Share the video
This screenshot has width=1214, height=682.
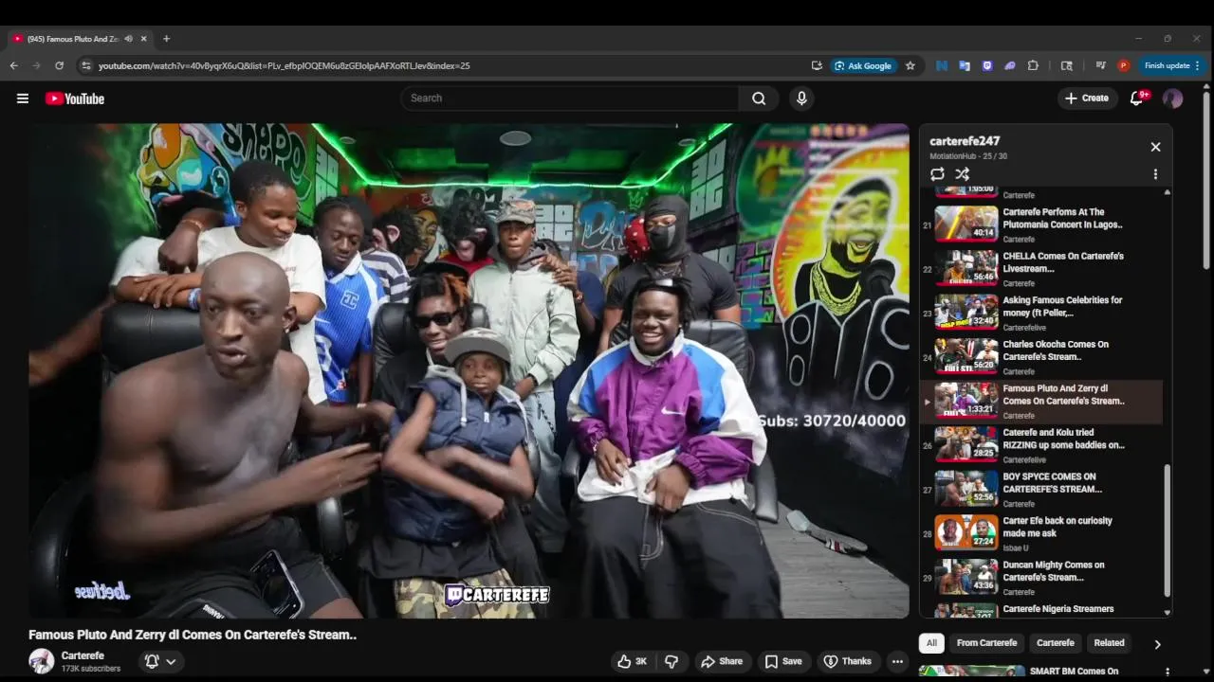click(x=721, y=661)
